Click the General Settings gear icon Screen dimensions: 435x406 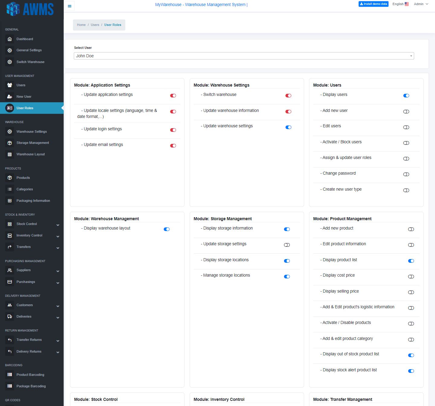pos(10,50)
